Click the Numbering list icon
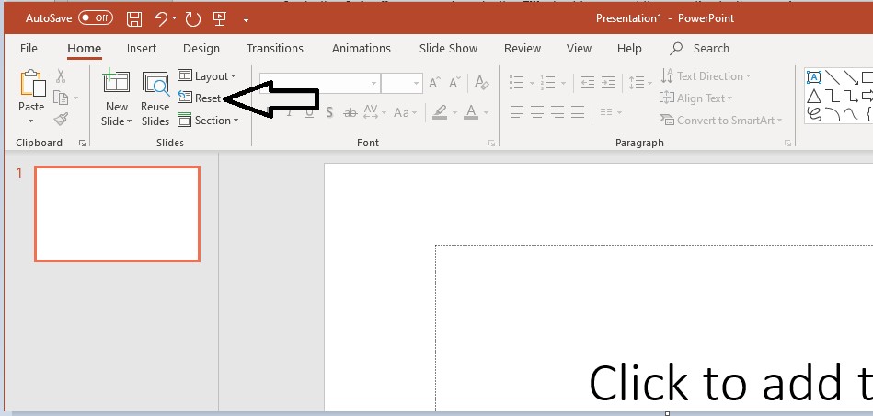Image resolution: width=873 pixels, height=416 pixels. [x=548, y=84]
